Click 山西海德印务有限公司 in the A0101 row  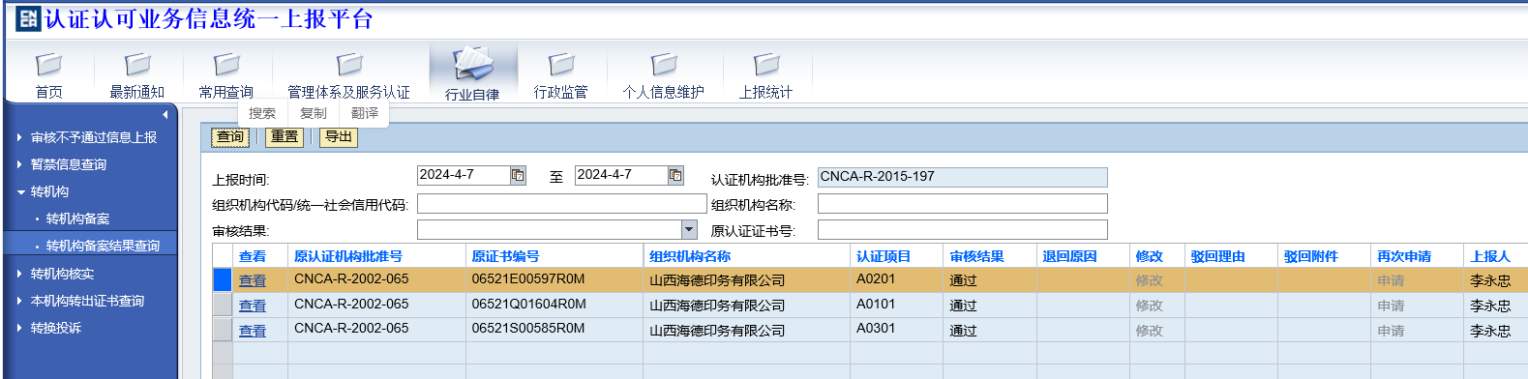tap(717, 306)
